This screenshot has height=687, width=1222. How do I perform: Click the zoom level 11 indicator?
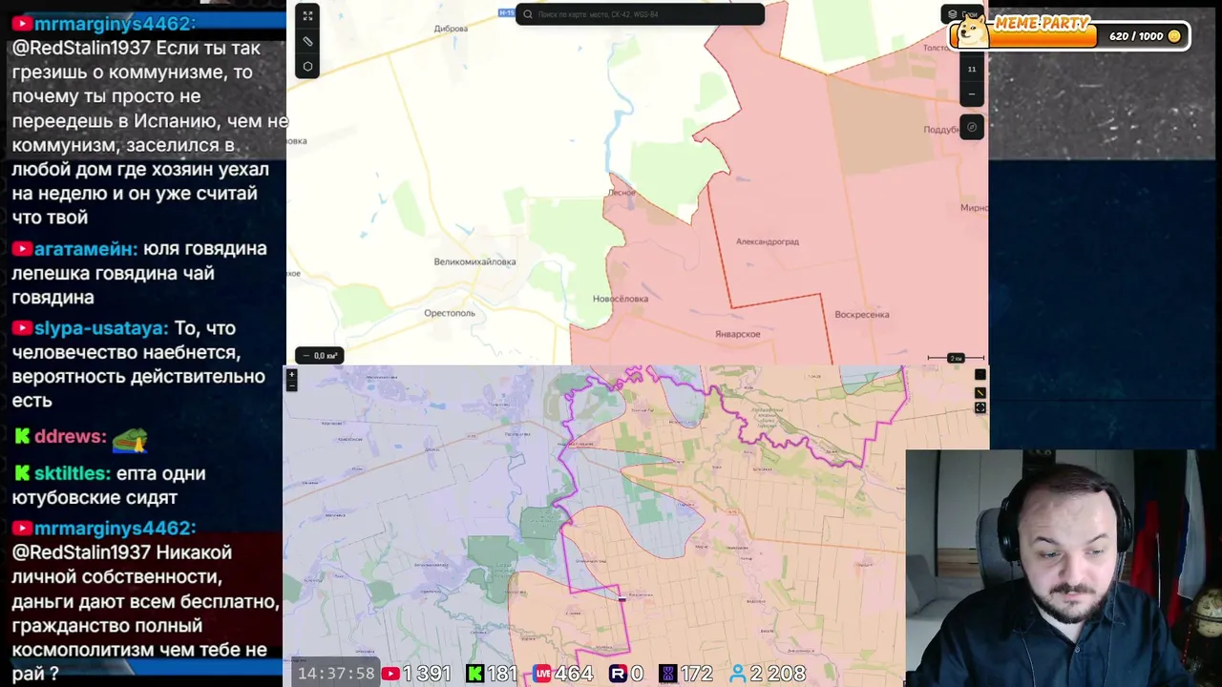(972, 69)
